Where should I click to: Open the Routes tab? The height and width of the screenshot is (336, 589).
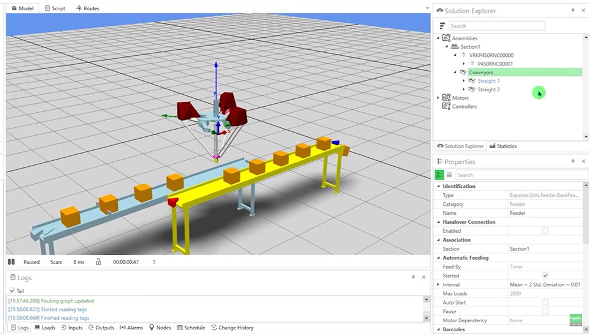pyautogui.click(x=88, y=8)
